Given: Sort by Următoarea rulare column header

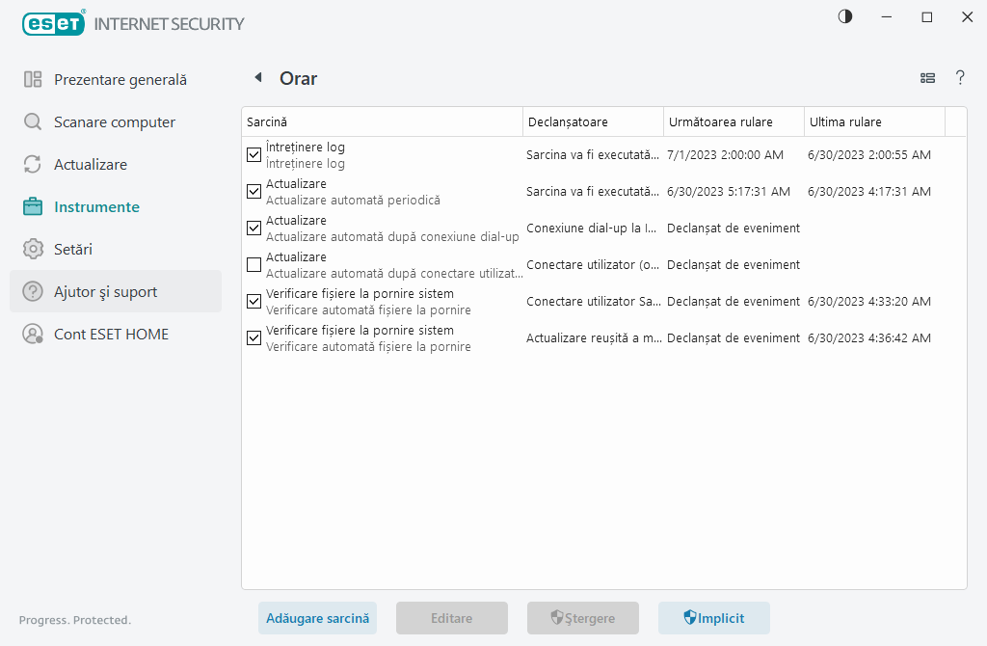Looking at the screenshot, I should (x=733, y=122).
